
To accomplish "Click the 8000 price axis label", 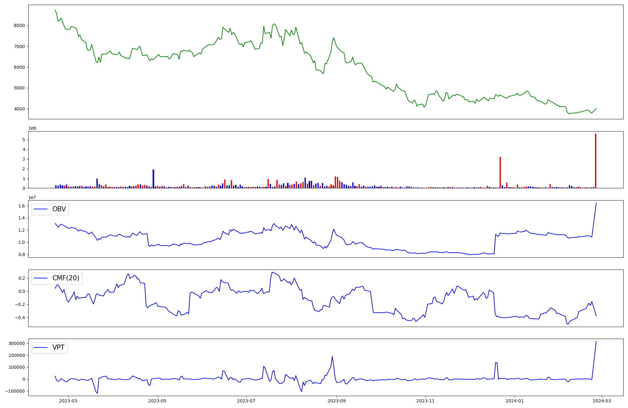I will click(19, 25).
